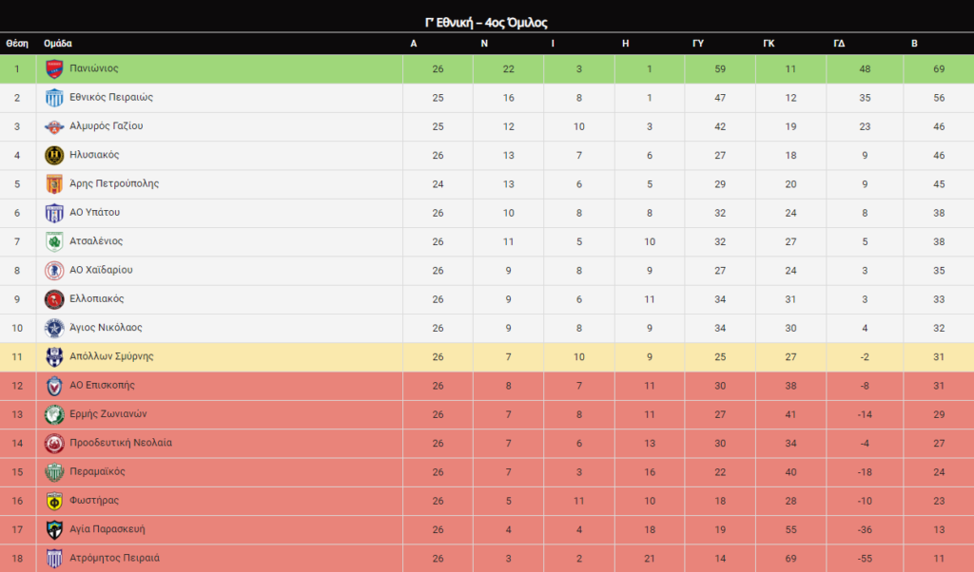Image resolution: width=974 pixels, height=572 pixels.
Task: Click the ΓΥ goals-for column header
Action: pyautogui.click(x=698, y=44)
